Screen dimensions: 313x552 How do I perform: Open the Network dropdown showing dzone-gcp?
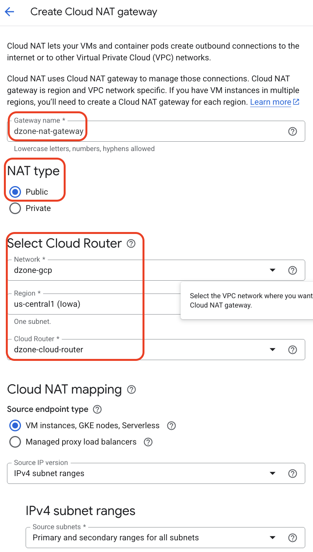tap(272, 270)
